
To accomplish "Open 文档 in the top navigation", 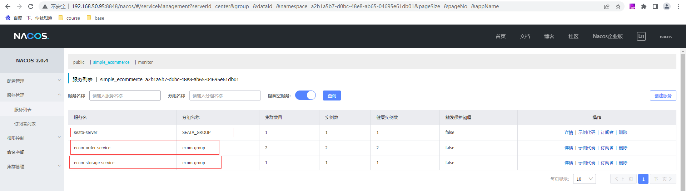I will (x=525, y=36).
